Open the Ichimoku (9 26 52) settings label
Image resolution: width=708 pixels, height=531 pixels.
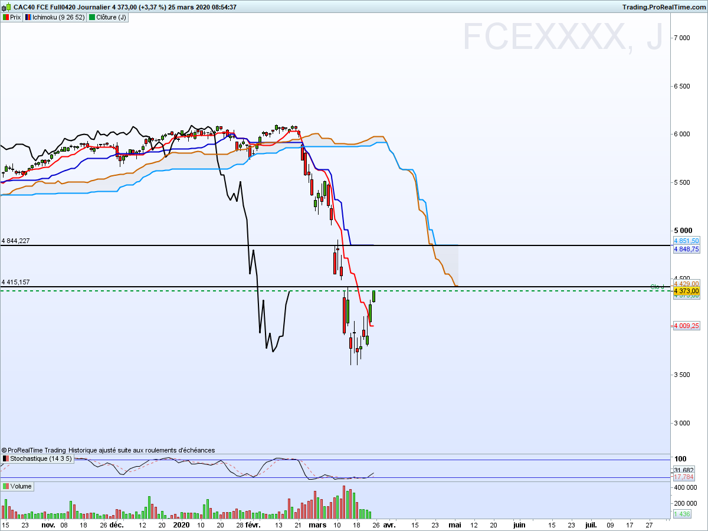tap(54, 17)
